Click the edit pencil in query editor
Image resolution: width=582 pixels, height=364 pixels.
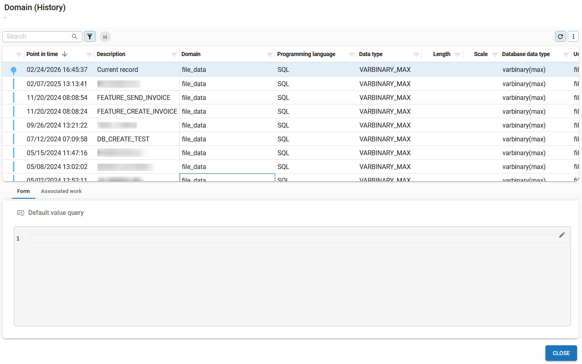tap(562, 235)
